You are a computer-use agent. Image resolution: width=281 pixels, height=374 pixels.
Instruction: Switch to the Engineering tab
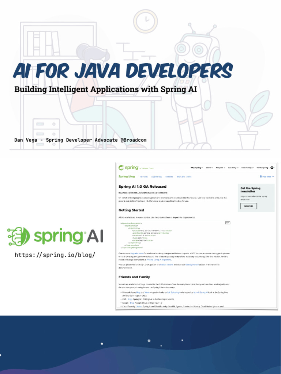[156, 177]
